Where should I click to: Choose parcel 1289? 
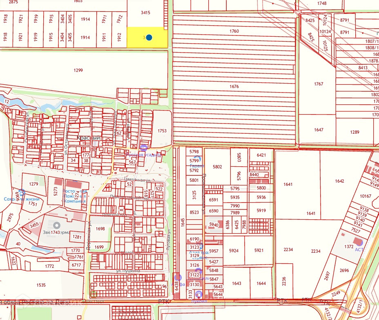(354, 132)
